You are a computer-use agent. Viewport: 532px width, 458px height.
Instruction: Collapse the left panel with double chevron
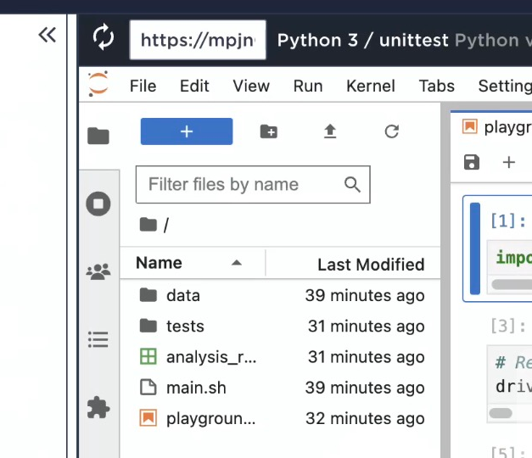(x=47, y=35)
